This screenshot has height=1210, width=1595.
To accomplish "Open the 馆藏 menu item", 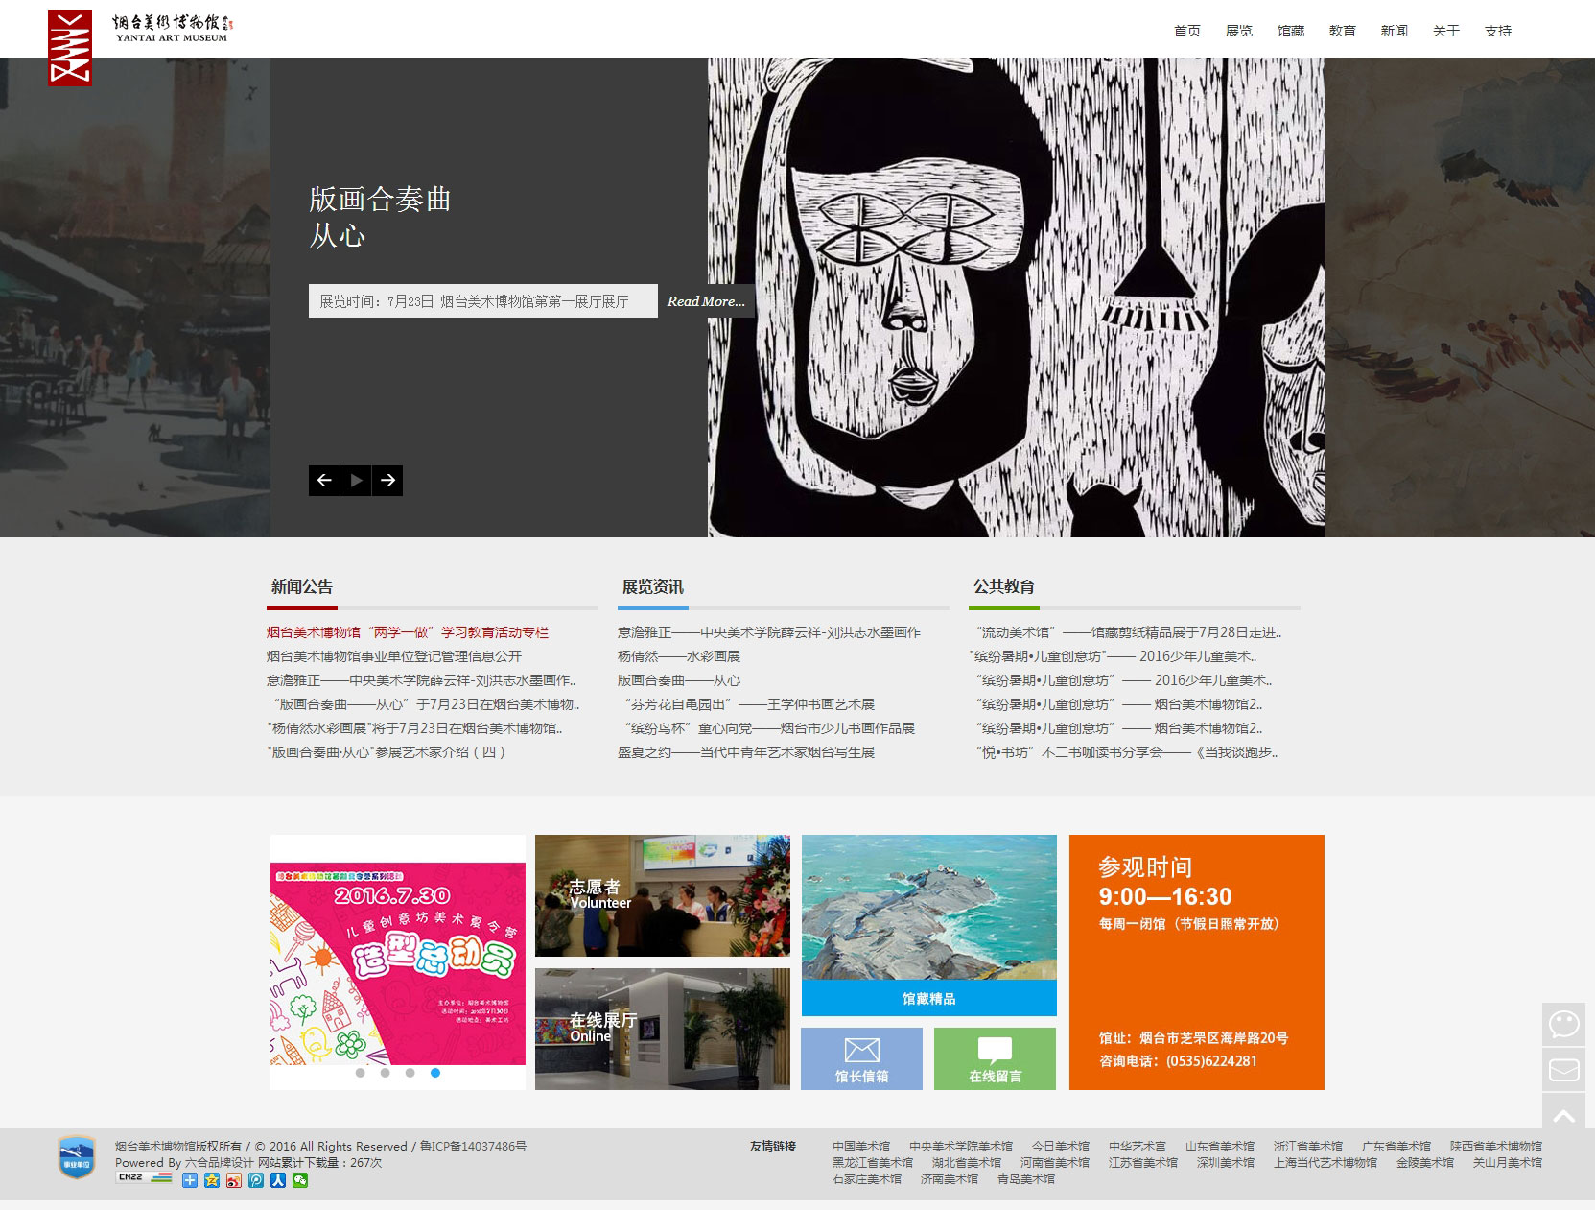I will coord(1291,31).
